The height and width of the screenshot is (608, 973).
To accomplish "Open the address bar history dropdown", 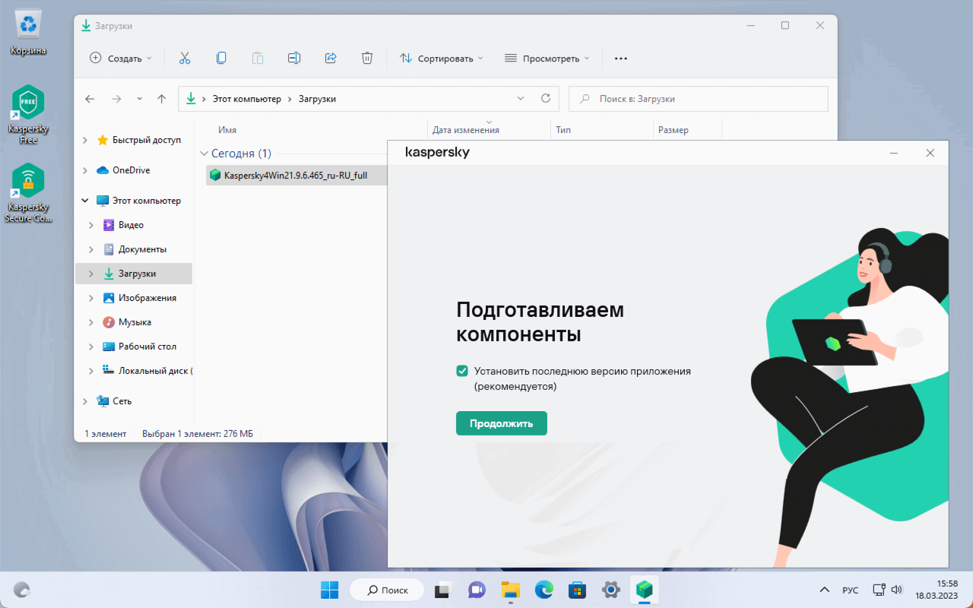I will point(521,99).
